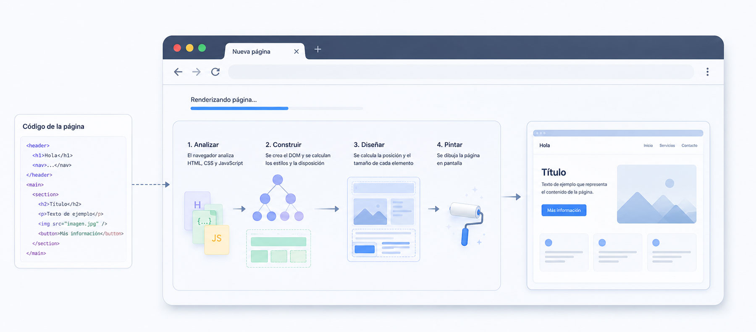Select the Nueva página tab
This screenshot has height=332, width=756.
coord(265,51)
